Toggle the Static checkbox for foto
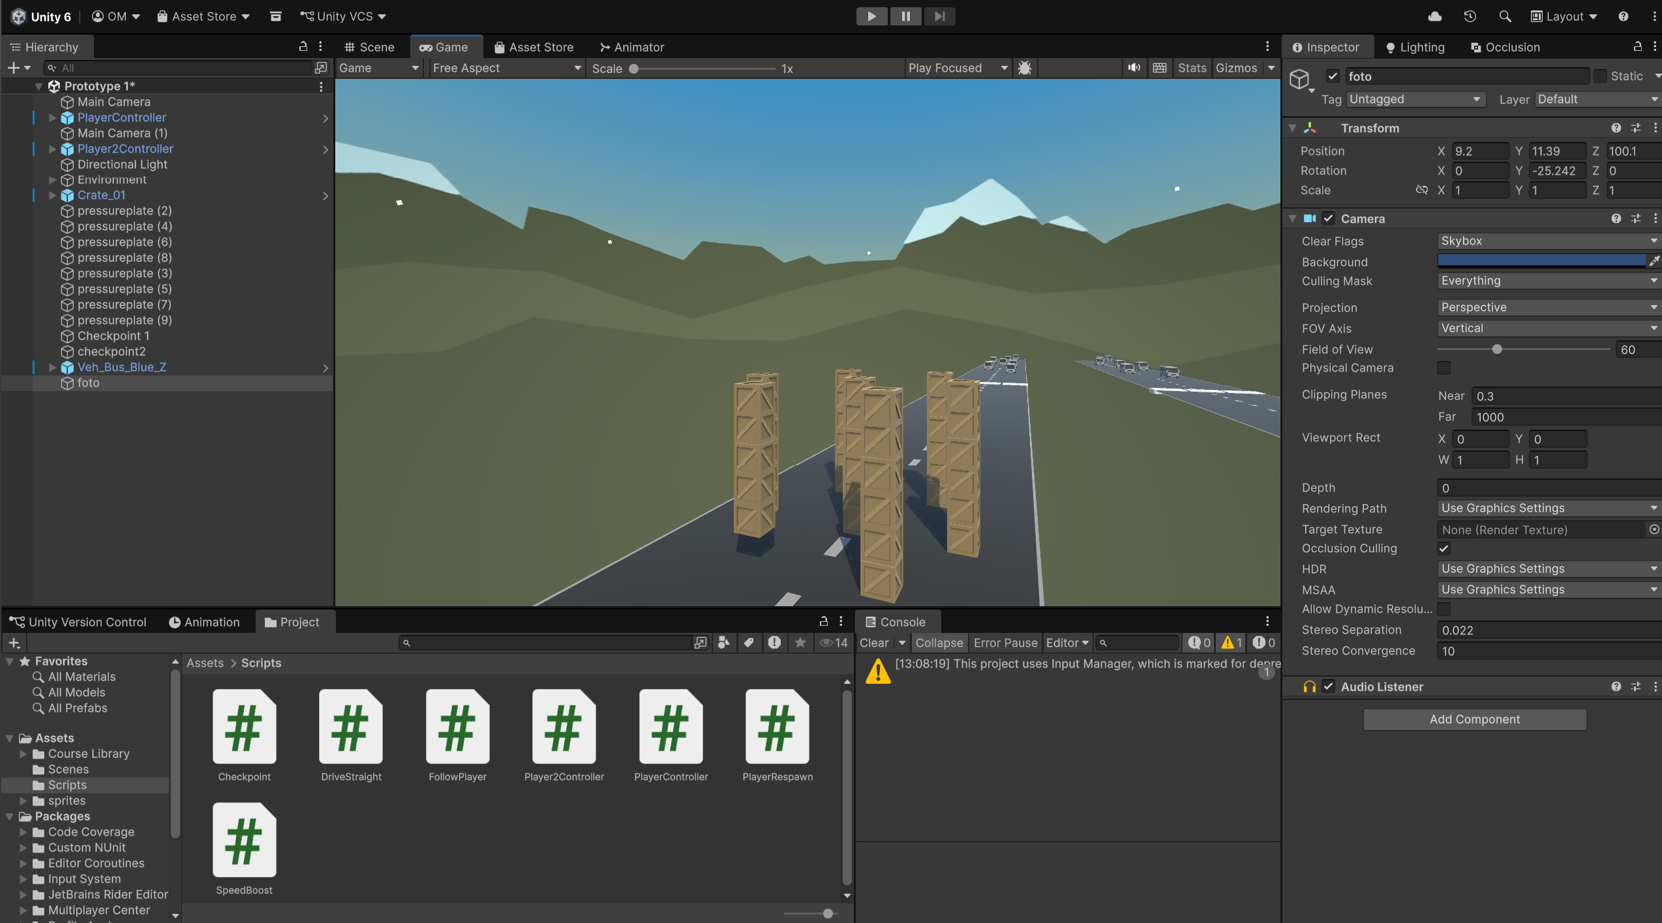The width and height of the screenshot is (1662, 923). tap(1600, 76)
